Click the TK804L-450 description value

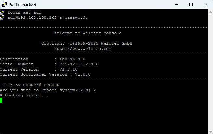tap(72, 59)
